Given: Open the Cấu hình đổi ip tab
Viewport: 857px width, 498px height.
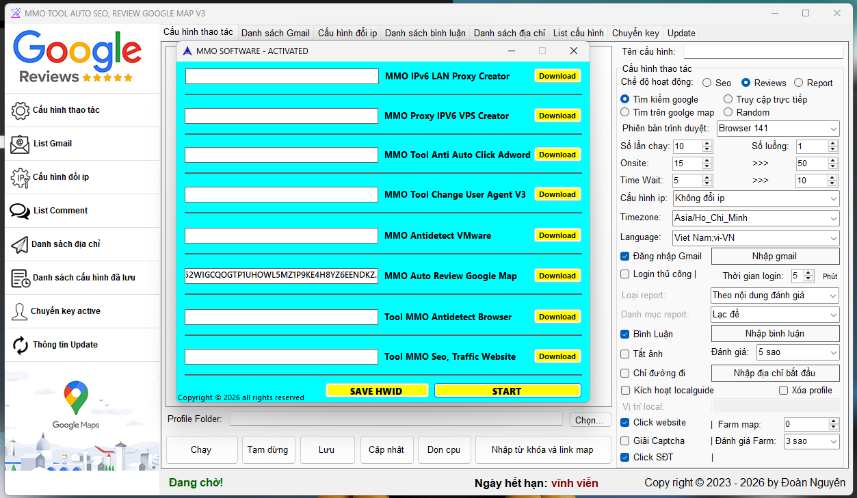Looking at the screenshot, I should click(347, 33).
